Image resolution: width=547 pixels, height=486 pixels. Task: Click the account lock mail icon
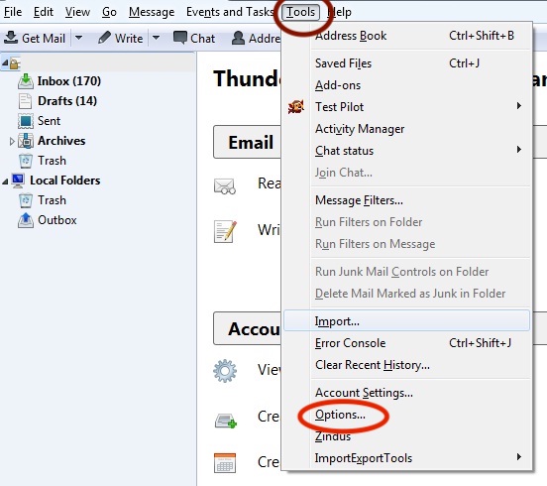pyautogui.click(x=15, y=63)
